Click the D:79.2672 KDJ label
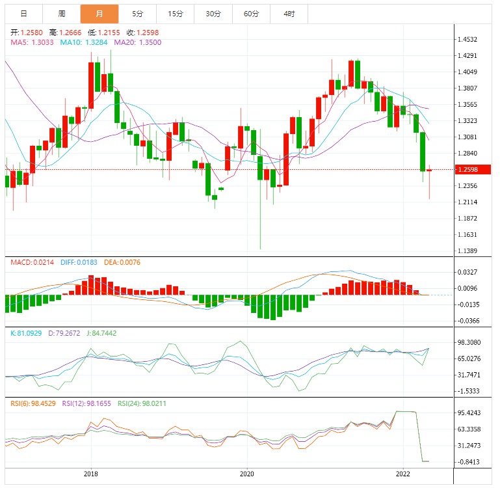The height and width of the screenshot is (488, 500). point(64,333)
